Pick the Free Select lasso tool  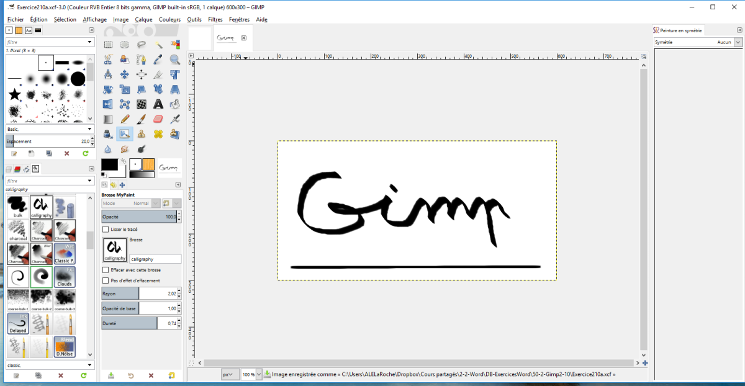pos(142,45)
